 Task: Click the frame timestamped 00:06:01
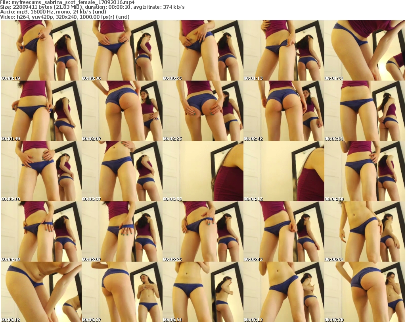point(364,231)
